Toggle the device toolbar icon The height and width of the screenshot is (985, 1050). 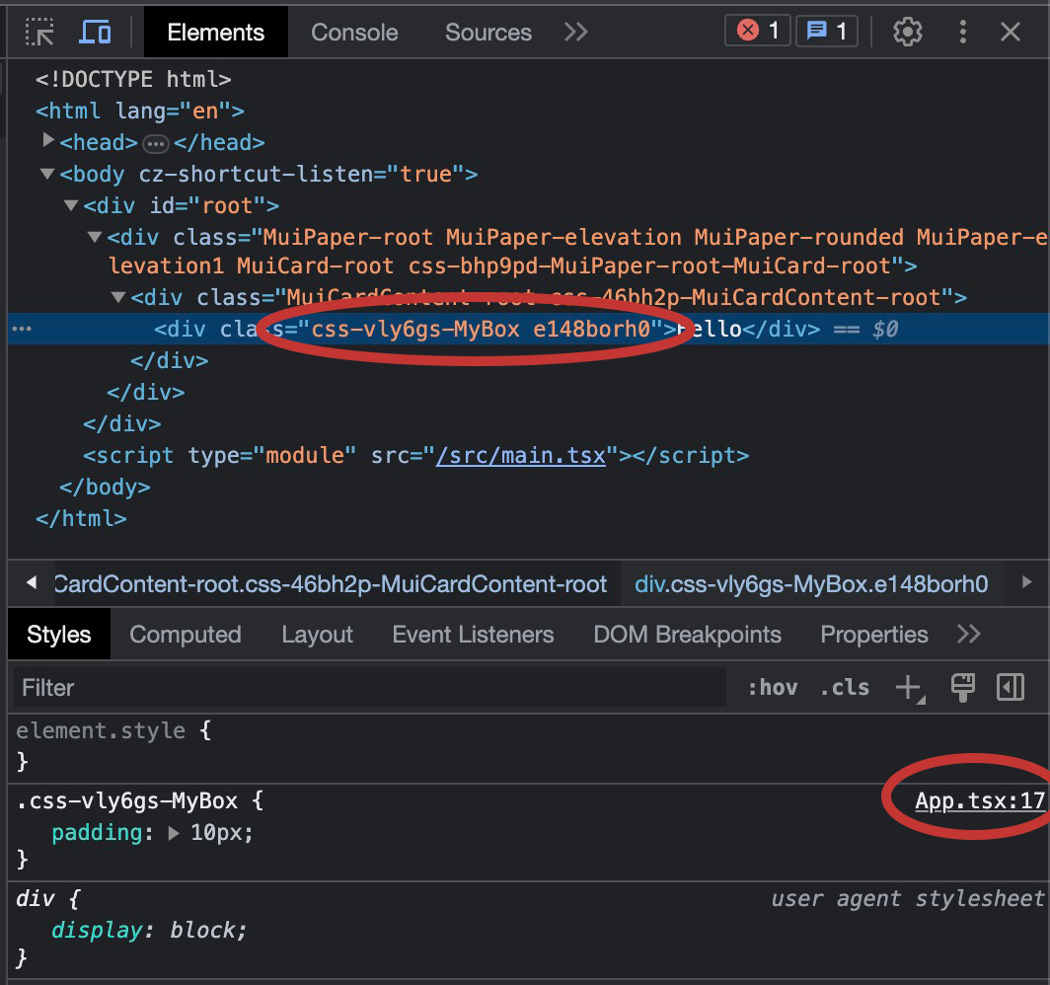point(95,33)
